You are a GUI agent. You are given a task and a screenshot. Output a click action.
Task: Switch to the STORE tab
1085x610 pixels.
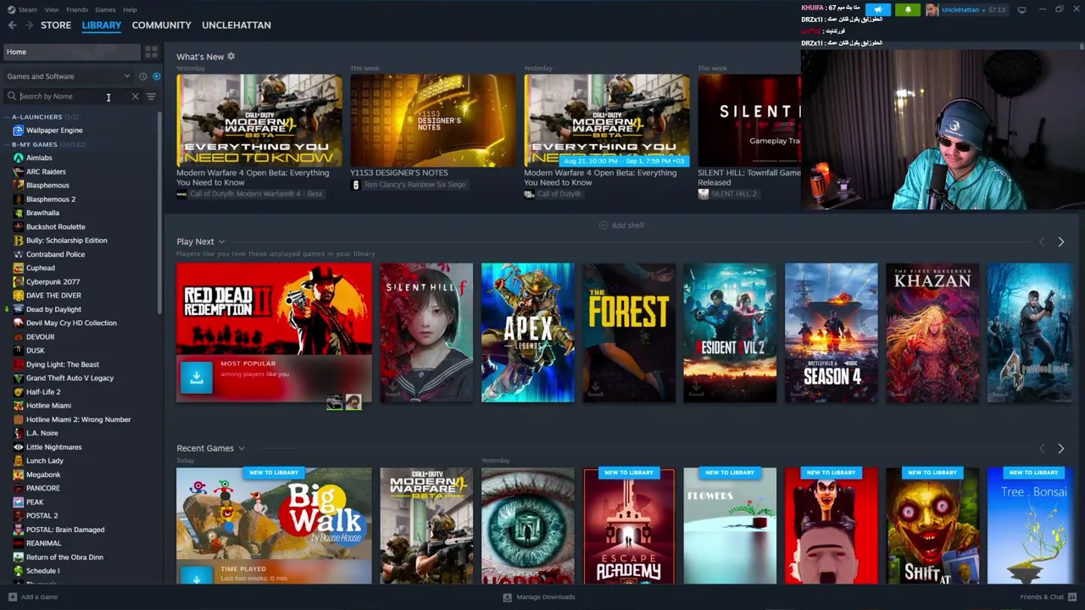(56, 25)
